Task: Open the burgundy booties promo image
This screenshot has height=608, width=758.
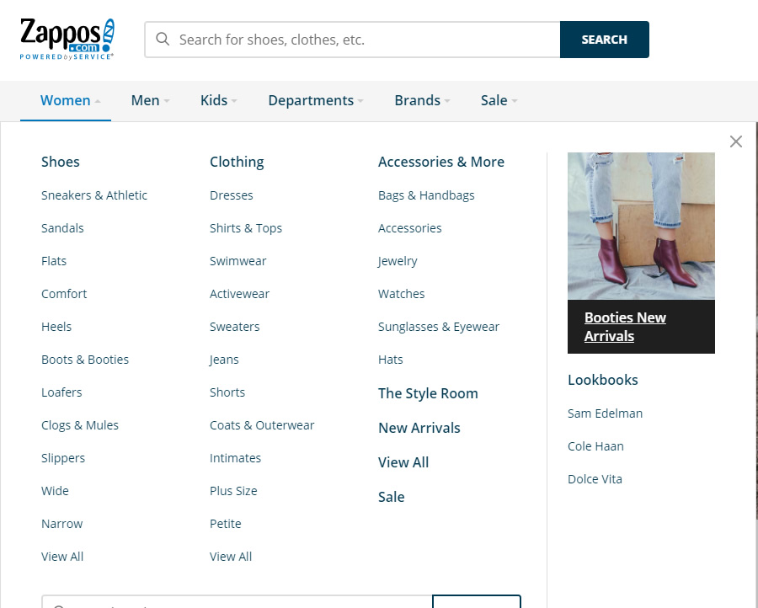Action: (x=641, y=227)
